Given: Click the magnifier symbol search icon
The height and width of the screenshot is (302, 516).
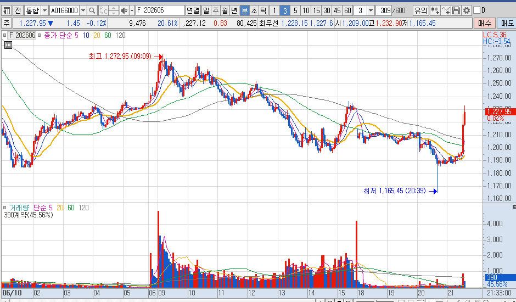Looking at the screenshot, I should point(92,10).
